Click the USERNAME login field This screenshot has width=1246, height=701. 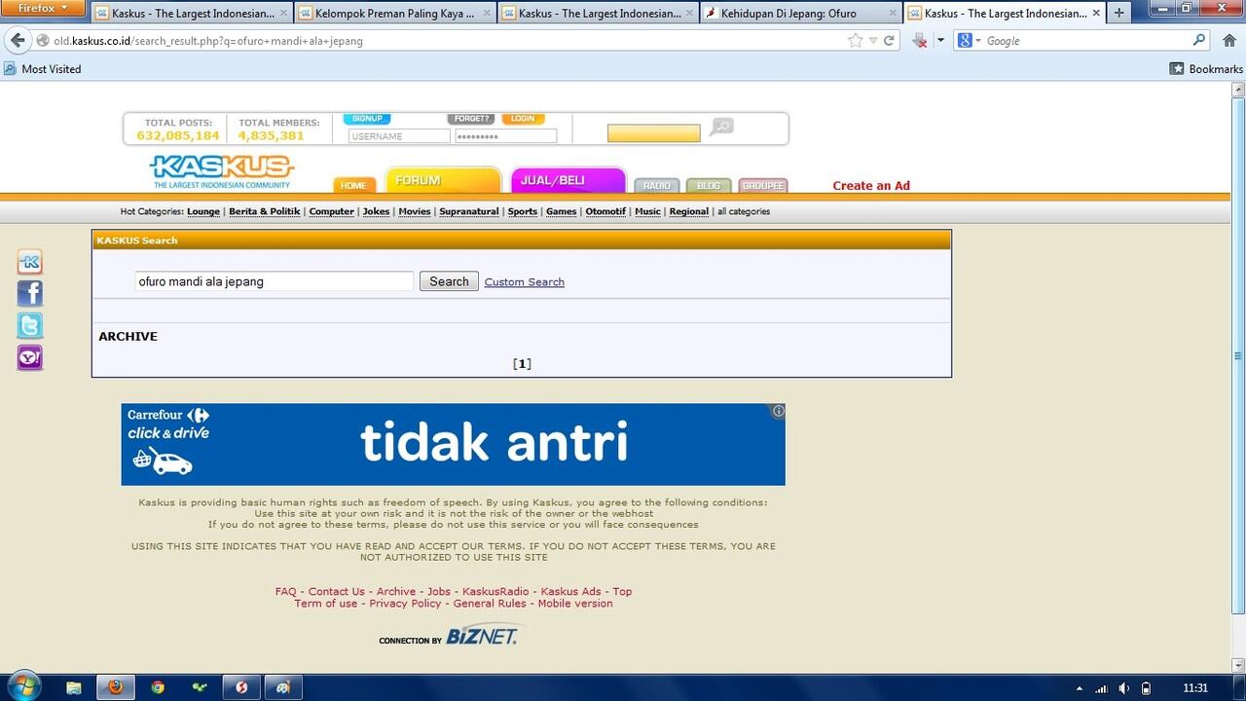(398, 137)
